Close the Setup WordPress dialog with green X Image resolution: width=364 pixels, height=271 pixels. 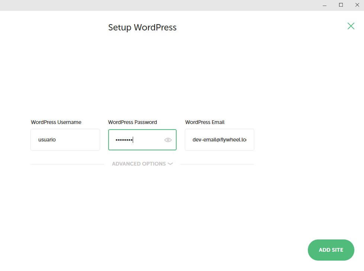pos(351,26)
